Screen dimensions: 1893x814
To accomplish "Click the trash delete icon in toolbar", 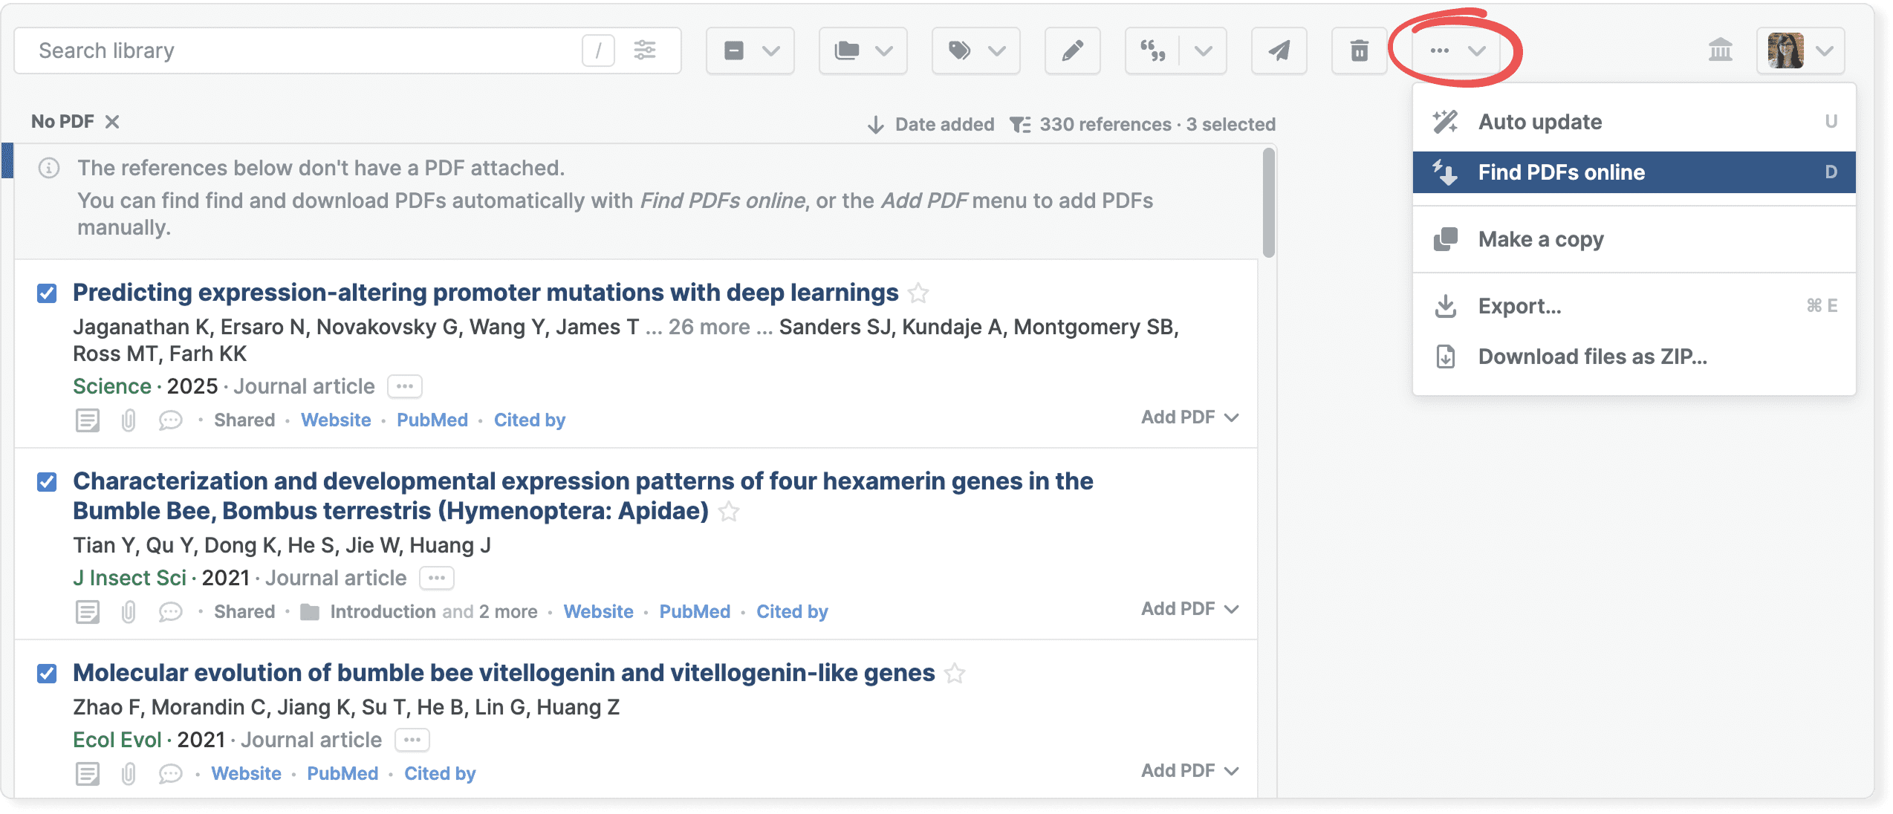I will coord(1359,51).
